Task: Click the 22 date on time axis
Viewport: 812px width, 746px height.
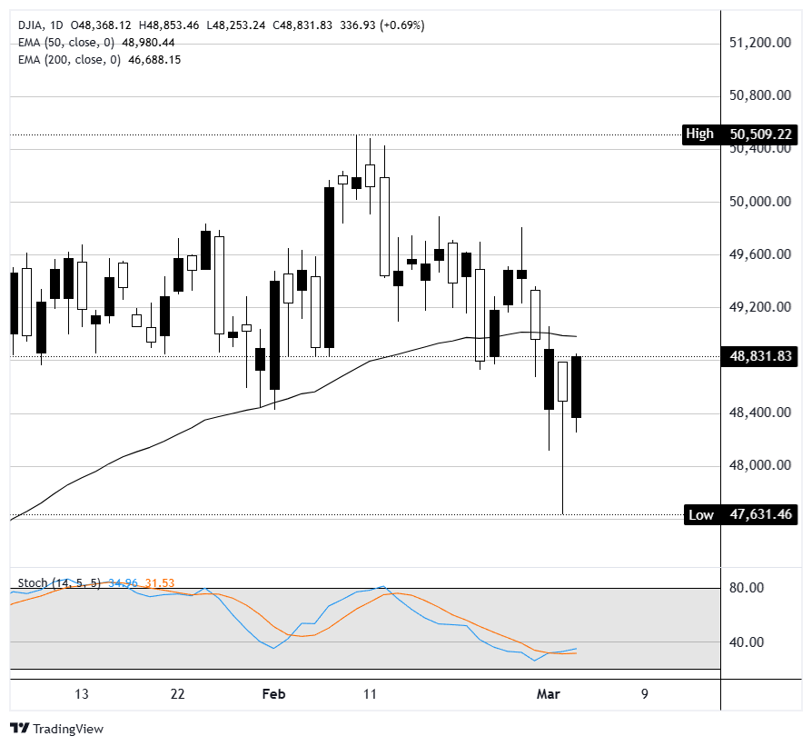Action: click(177, 694)
